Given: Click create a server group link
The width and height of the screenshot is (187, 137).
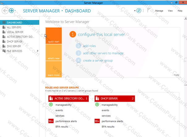Looking at the screenshot, I should [x=98, y=61].
